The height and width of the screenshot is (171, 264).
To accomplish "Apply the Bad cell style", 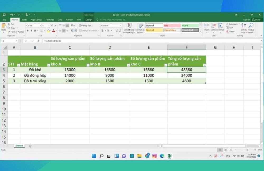I will (x=172, y=26).
